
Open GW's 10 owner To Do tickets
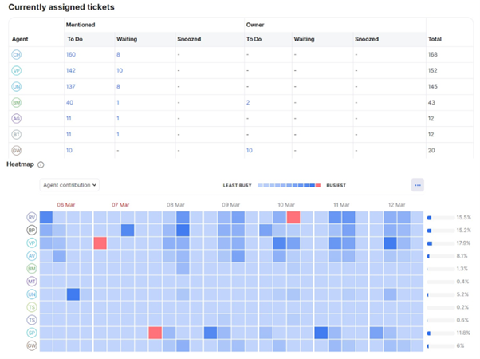pyautogui.click(x=250, y=151)
